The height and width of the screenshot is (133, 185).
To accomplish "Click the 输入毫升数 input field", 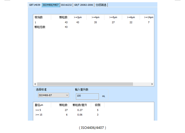I will [87, 96].
